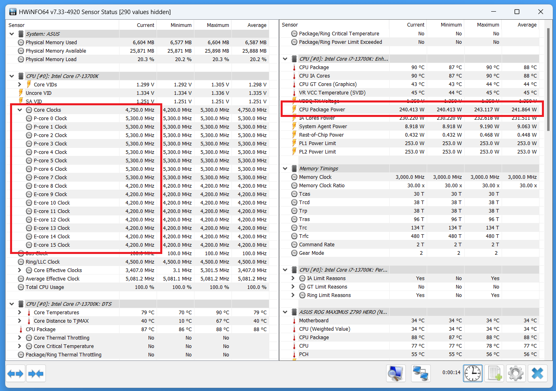
Task: Click the thermometer icon beside CPU GT Cores (Graphics)
Action: (x=294, y=84)
